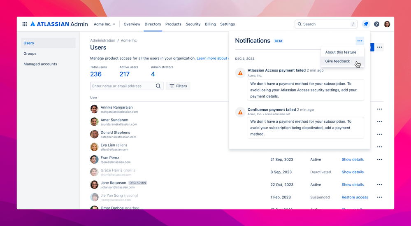Image resolution: width=411 pixels, height=226 pixels.
Task: Click the top Search field
Action: tap(326, 24)
